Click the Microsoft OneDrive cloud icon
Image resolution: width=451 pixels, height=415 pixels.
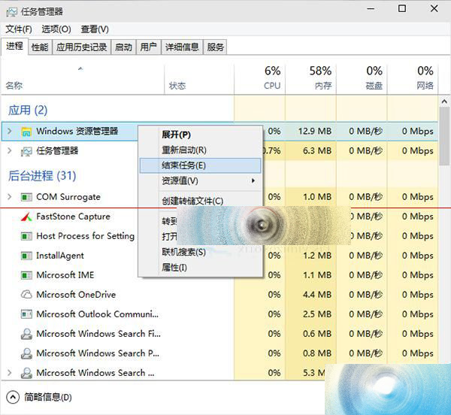coord(26,295)
